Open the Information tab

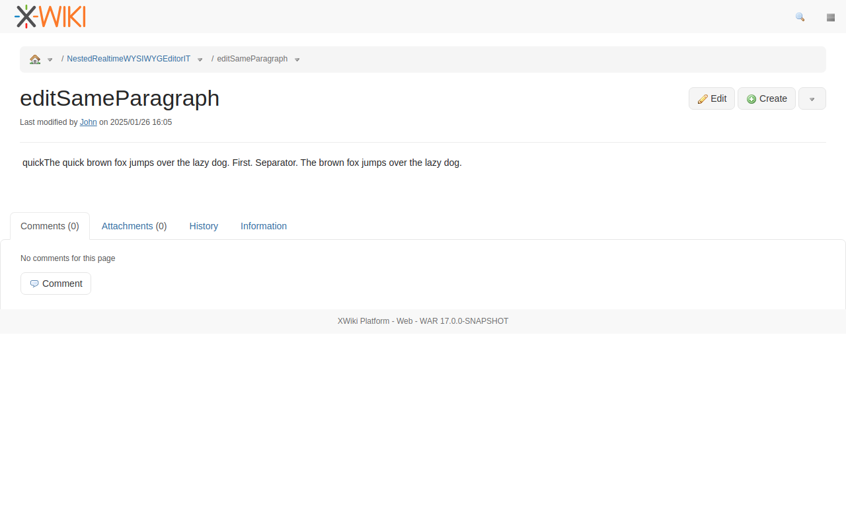[x=264, y=226]
